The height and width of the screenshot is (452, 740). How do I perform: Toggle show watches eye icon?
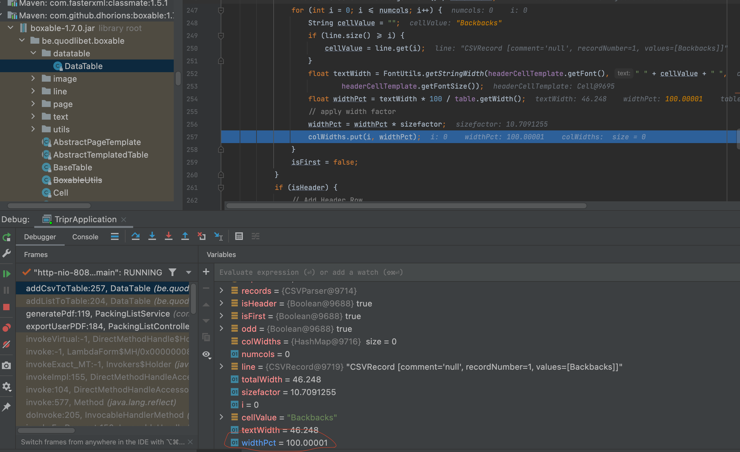coord(207,355)
